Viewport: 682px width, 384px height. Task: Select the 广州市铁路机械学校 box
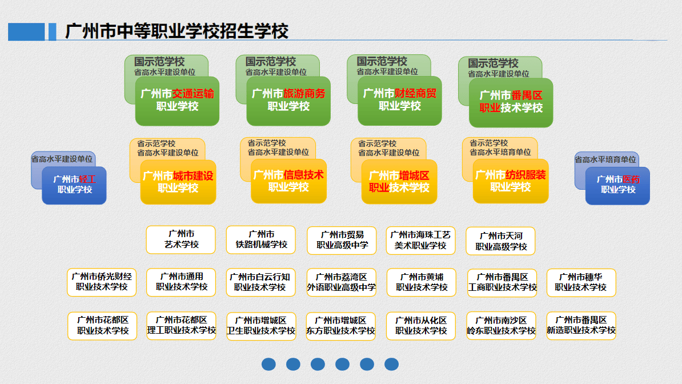(261, 239)
